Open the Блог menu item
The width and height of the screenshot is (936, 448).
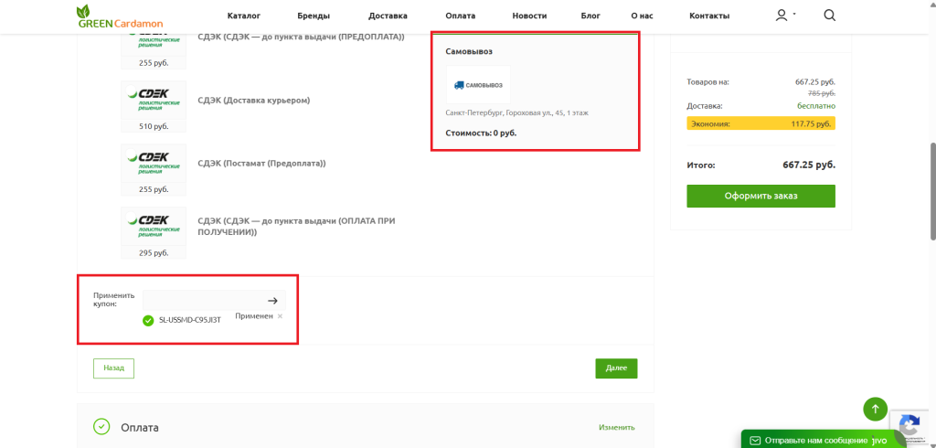coord(590,16)
